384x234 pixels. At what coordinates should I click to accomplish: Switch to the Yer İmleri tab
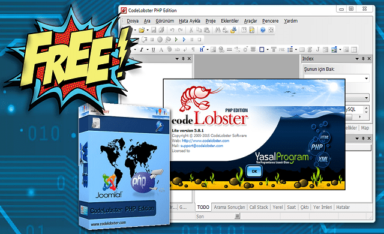(x=323, y=208)
